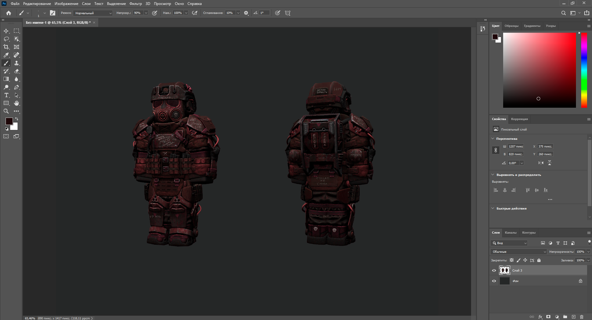Align left edges button
Screen dimensions: 592x320
click(x=496, y=190)
